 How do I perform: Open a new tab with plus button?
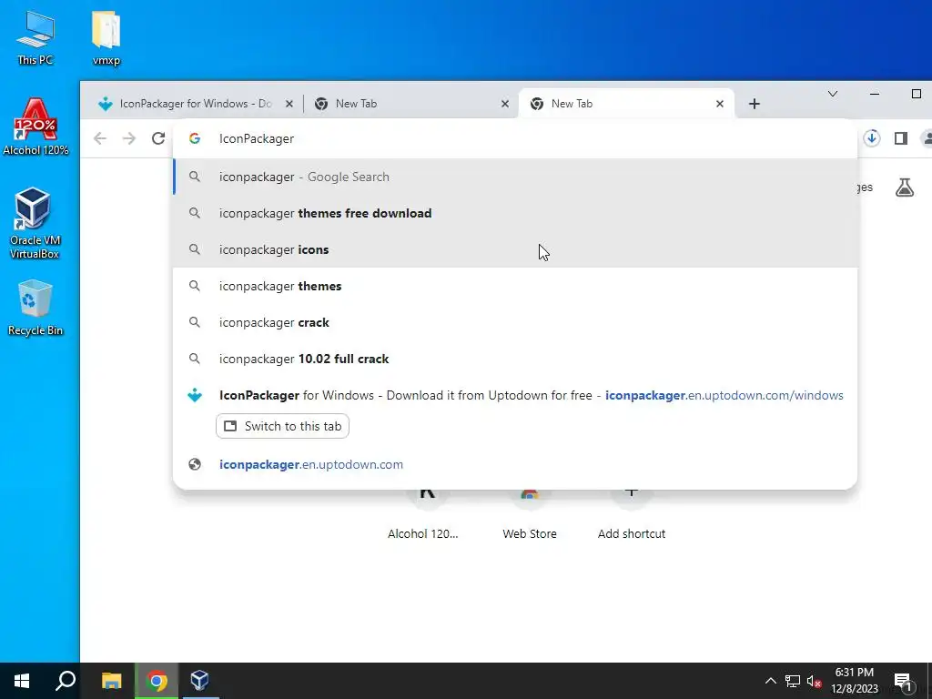755,104
